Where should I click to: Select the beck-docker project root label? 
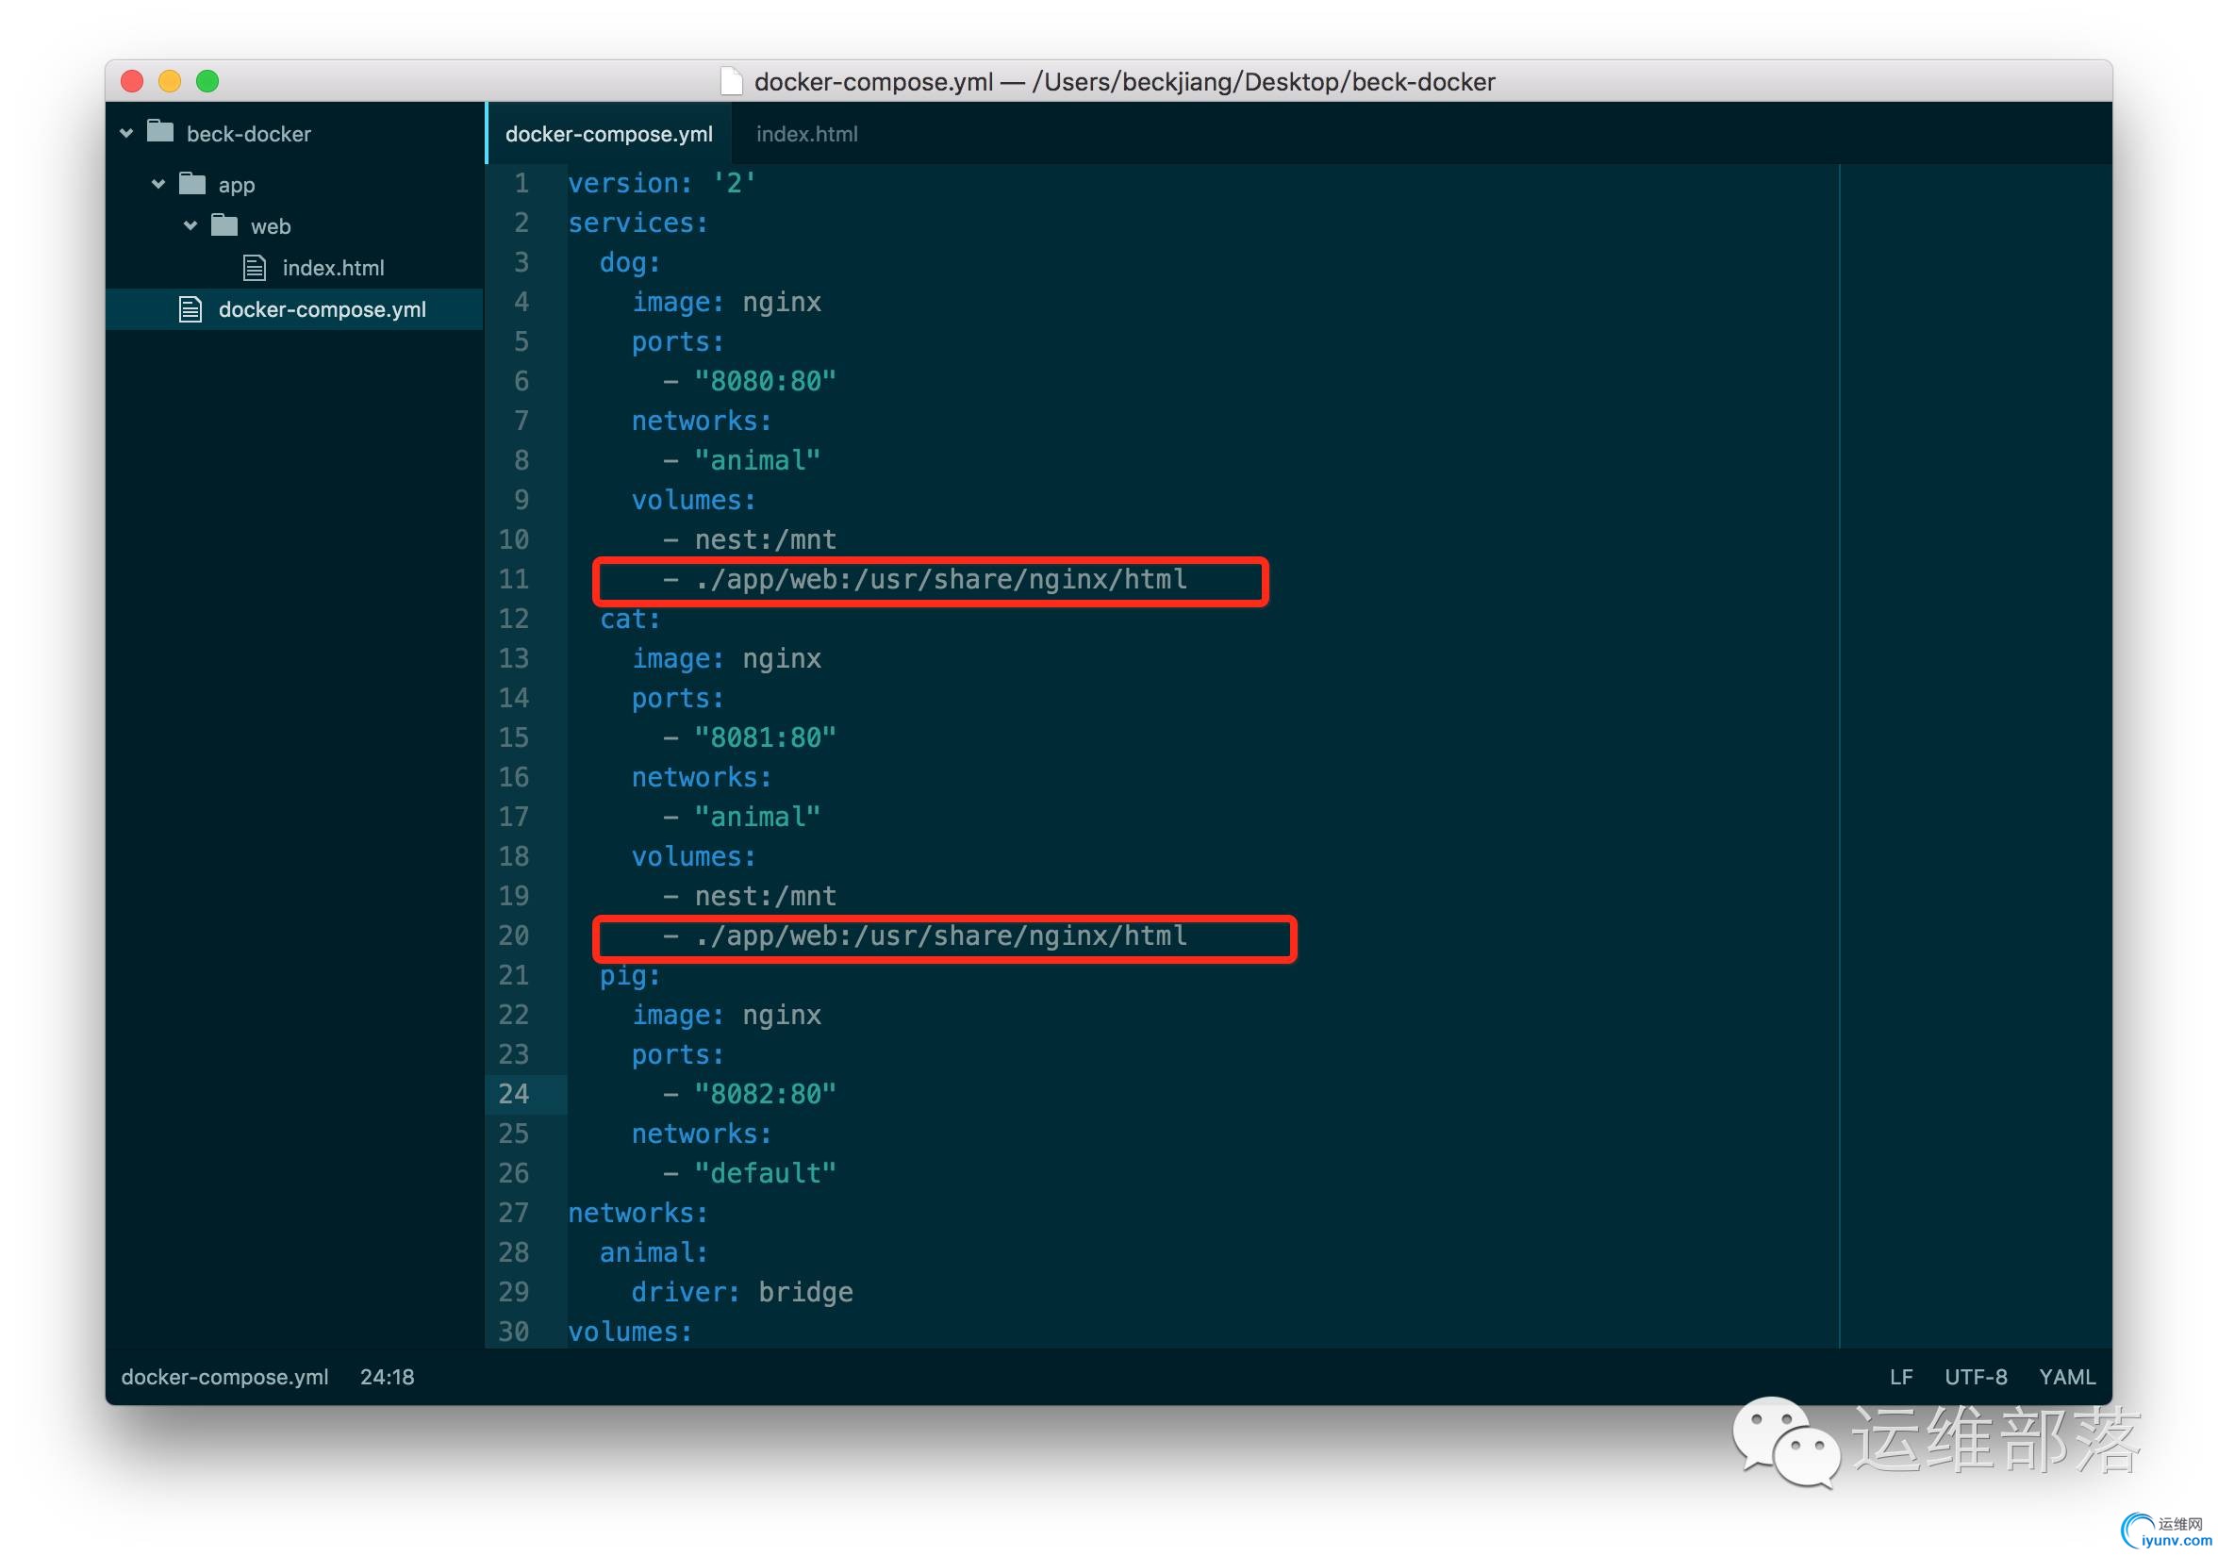tap(248, 133)
